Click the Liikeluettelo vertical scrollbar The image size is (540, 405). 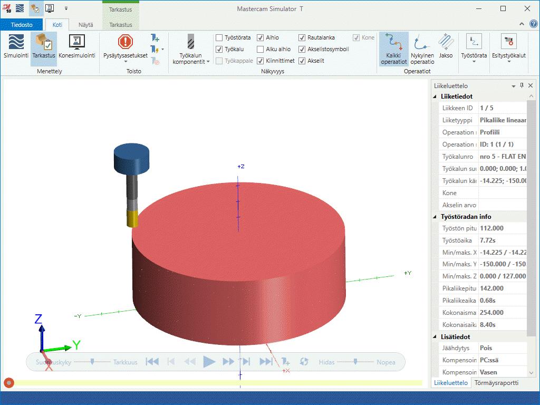[x=531, y=219]
